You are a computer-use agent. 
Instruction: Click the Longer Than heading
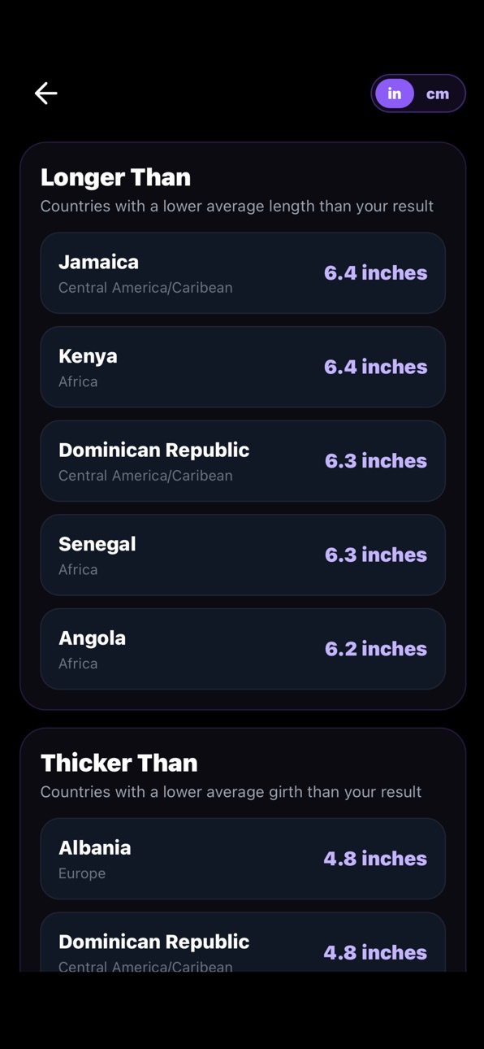pos(115,177)
